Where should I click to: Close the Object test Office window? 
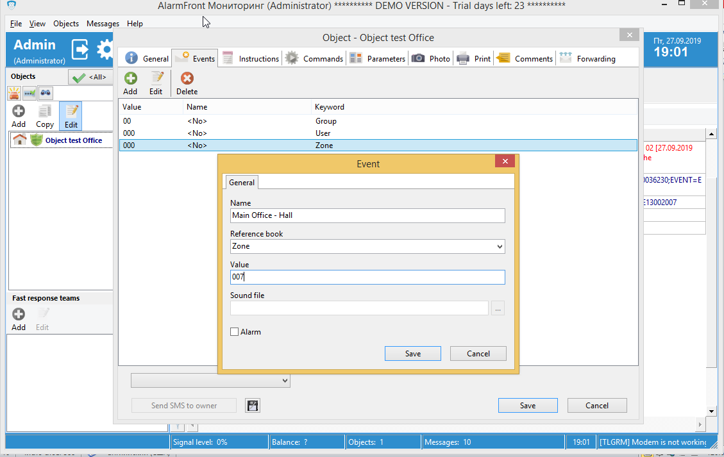(629, 35)
